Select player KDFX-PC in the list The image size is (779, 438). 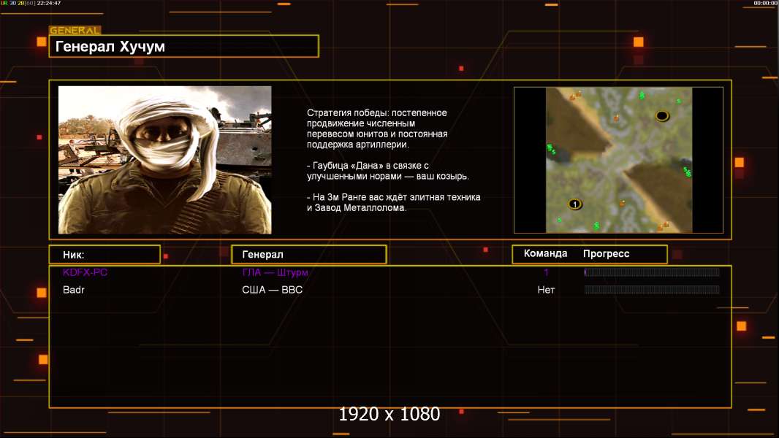tap(85, 272)
